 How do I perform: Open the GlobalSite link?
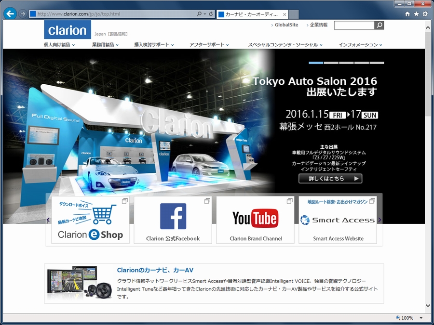(286, 25)
